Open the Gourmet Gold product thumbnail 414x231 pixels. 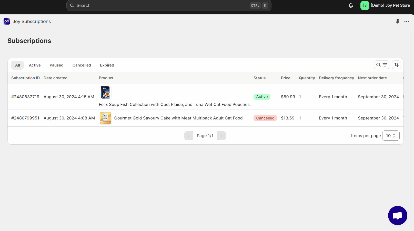coord(105,118)
